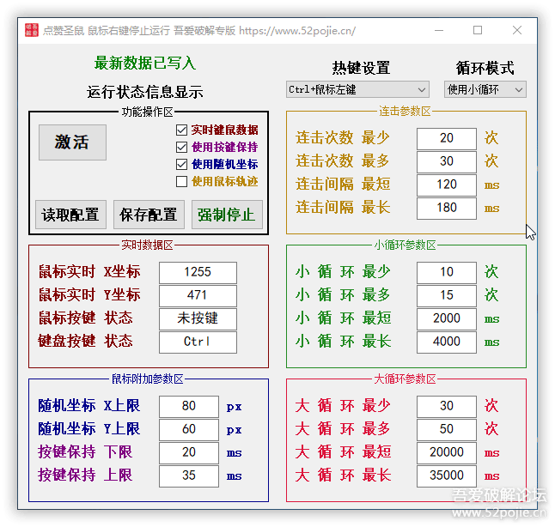Click the 大循环 最长 field showing 35000
This screenshot has width=555, height=527.
(447, 476)
